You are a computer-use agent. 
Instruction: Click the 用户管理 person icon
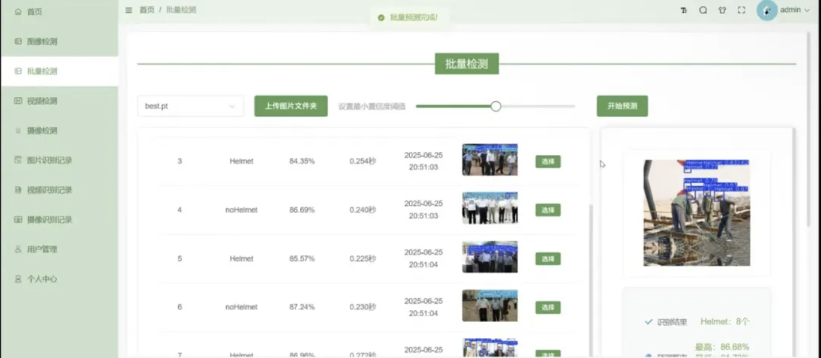tap(18, 249)
